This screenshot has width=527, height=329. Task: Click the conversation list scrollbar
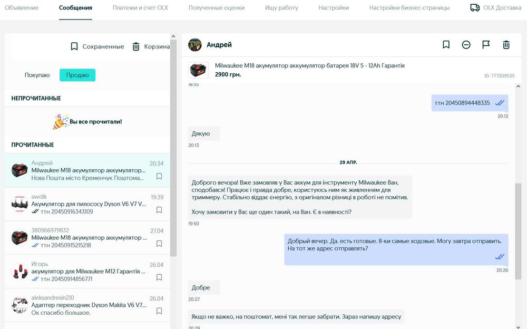pos(173,148)
